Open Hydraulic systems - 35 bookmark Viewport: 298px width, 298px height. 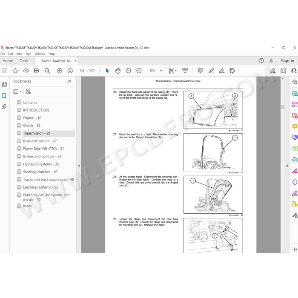click(41, 164)
